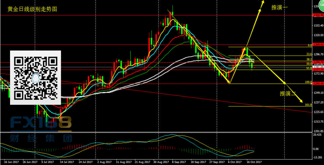
Task: Click the 20.425 MACD scale value
Action: (x=317, y=135)
